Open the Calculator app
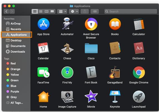The image size is (159, 112). click(x=139, y=24)
